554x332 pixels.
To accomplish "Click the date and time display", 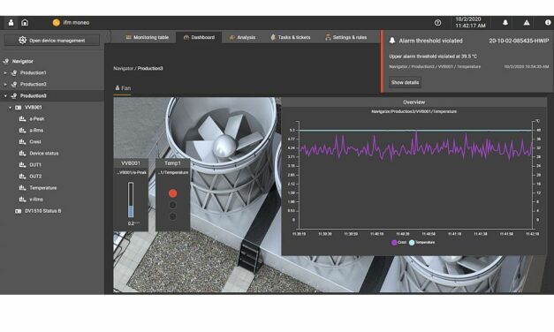I will click(470, 23).
